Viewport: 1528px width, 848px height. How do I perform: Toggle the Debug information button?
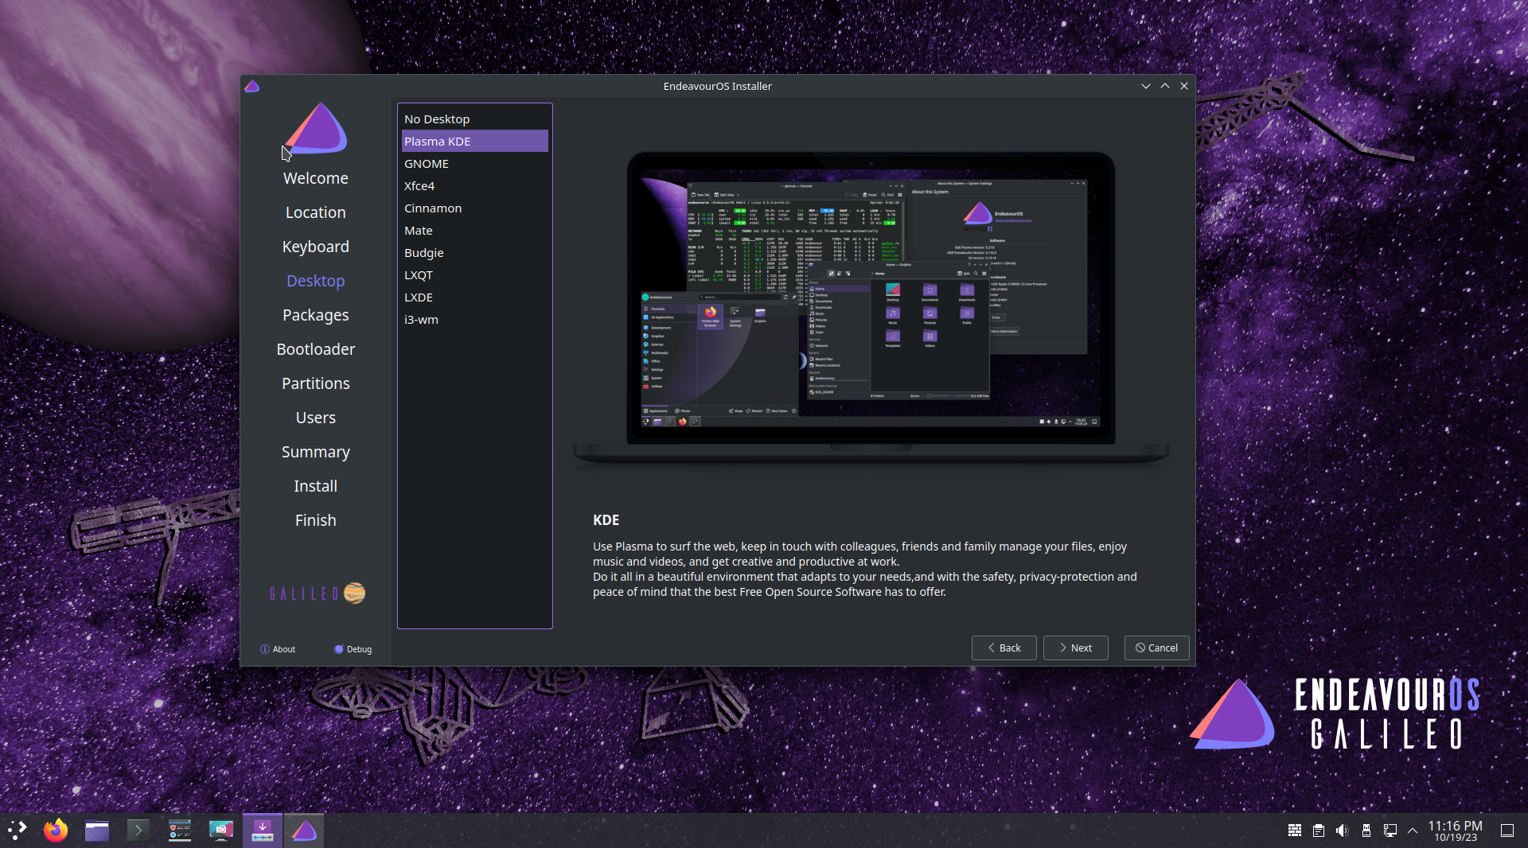click(x=353, y=649)
